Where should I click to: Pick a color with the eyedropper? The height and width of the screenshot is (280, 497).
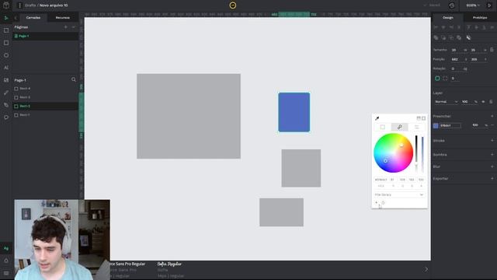click(x=377, y=118)
